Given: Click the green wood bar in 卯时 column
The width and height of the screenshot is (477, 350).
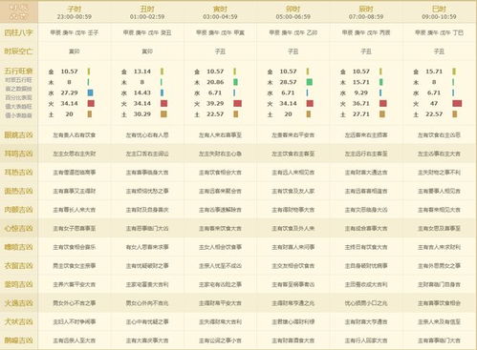Looking at the screenshot, I should pyautogui.click(x=310, y=82).
